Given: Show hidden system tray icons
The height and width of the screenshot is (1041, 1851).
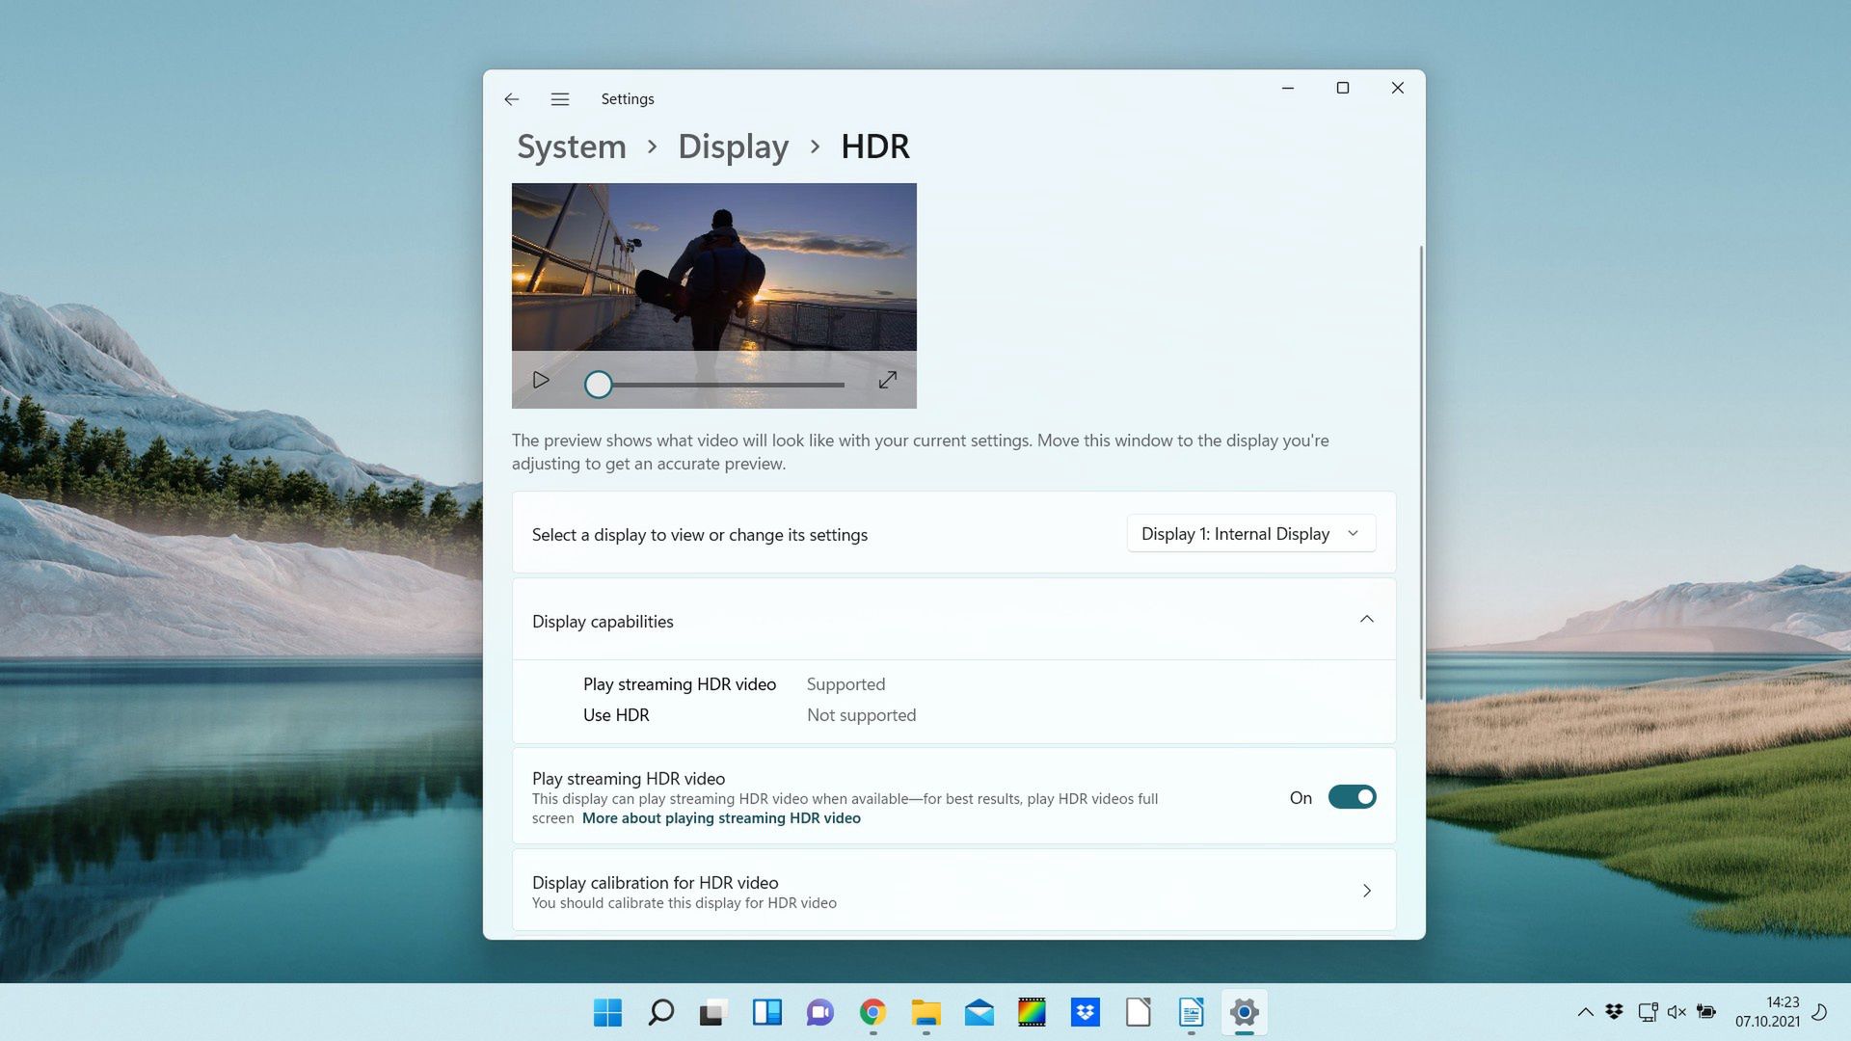Looking at the screenshot, I should (x=1585, y=1012).
